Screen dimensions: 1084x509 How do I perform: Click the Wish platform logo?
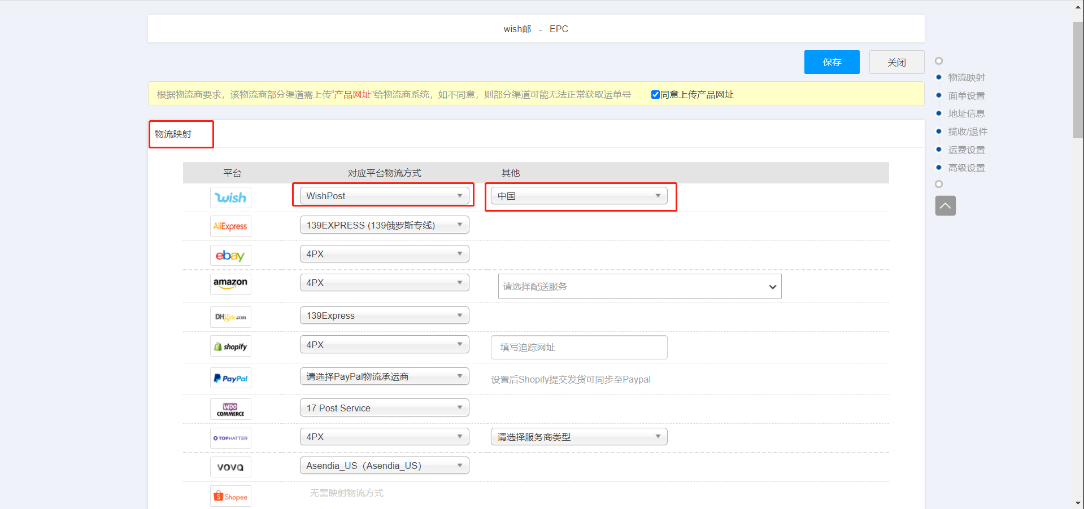click(x=230, y=198)
